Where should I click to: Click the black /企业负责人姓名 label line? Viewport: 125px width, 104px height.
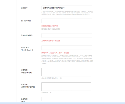pyautogui.click(x=27, y=50)
